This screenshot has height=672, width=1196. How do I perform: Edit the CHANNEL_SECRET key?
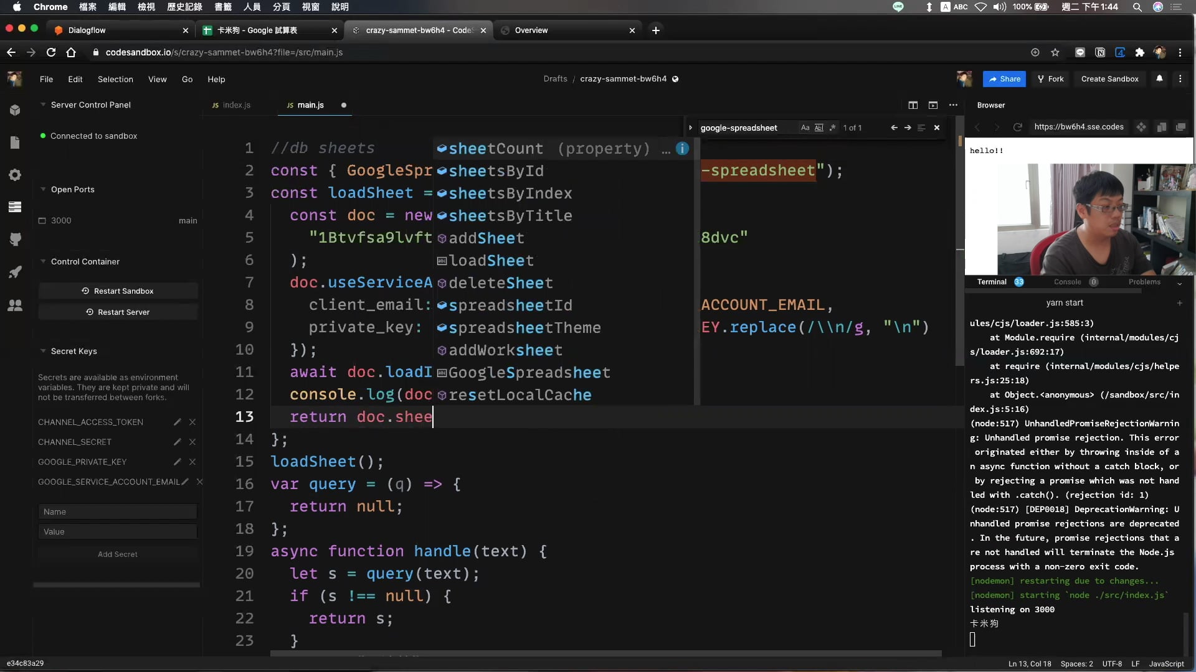(x=177, y=442)
